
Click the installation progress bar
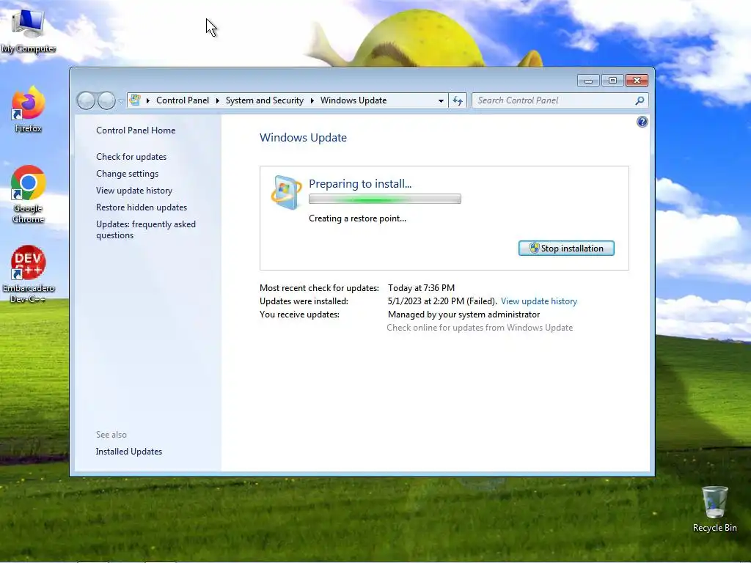[384, 199]
